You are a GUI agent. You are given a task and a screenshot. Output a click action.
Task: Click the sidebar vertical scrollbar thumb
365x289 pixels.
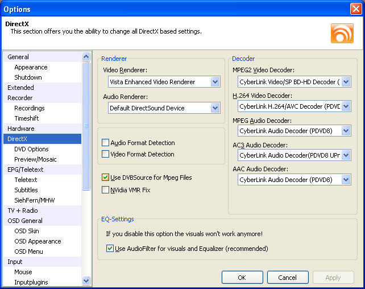click(86, 126)
